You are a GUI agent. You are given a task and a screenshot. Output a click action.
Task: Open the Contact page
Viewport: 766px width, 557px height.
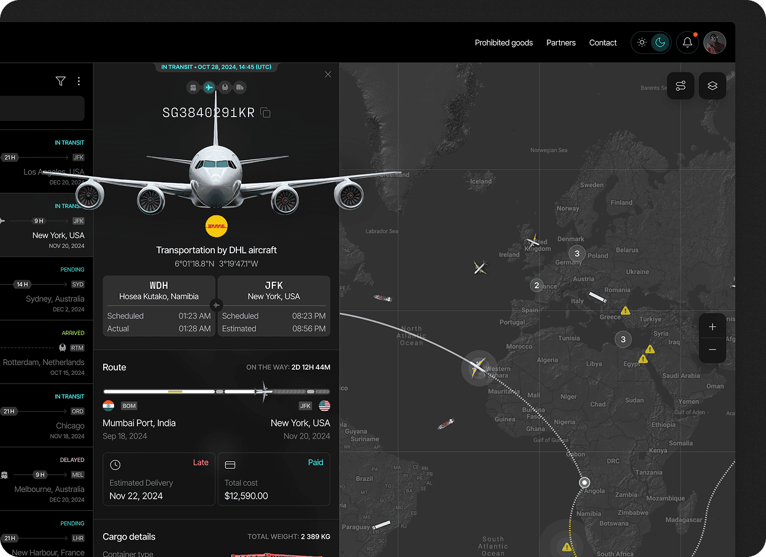click(x=603, y=42)
